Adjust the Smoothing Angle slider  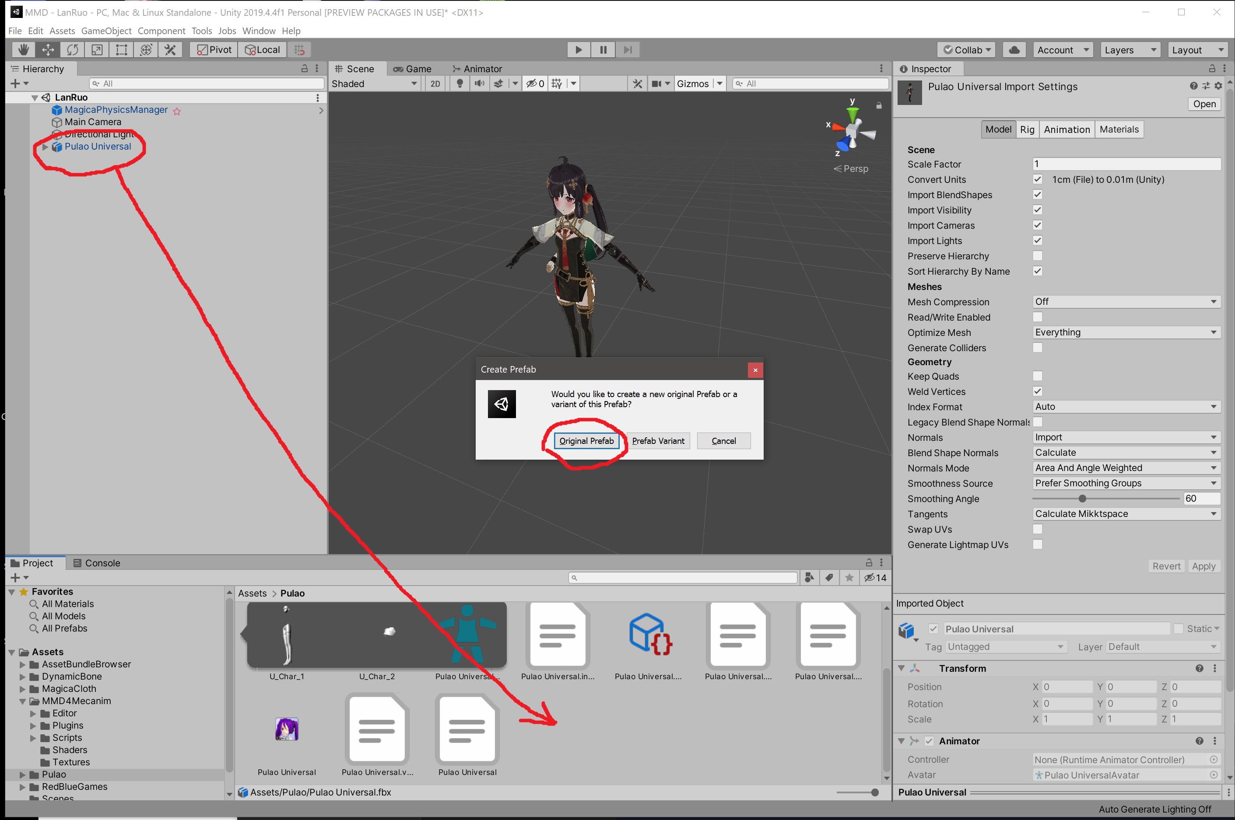coord(1082,499)
